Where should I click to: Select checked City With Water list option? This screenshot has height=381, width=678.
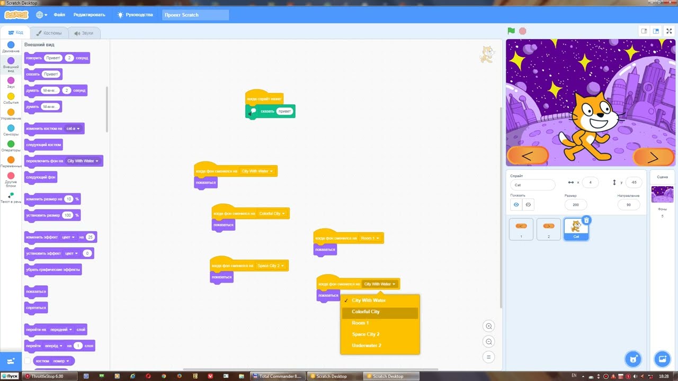point(380,300)
